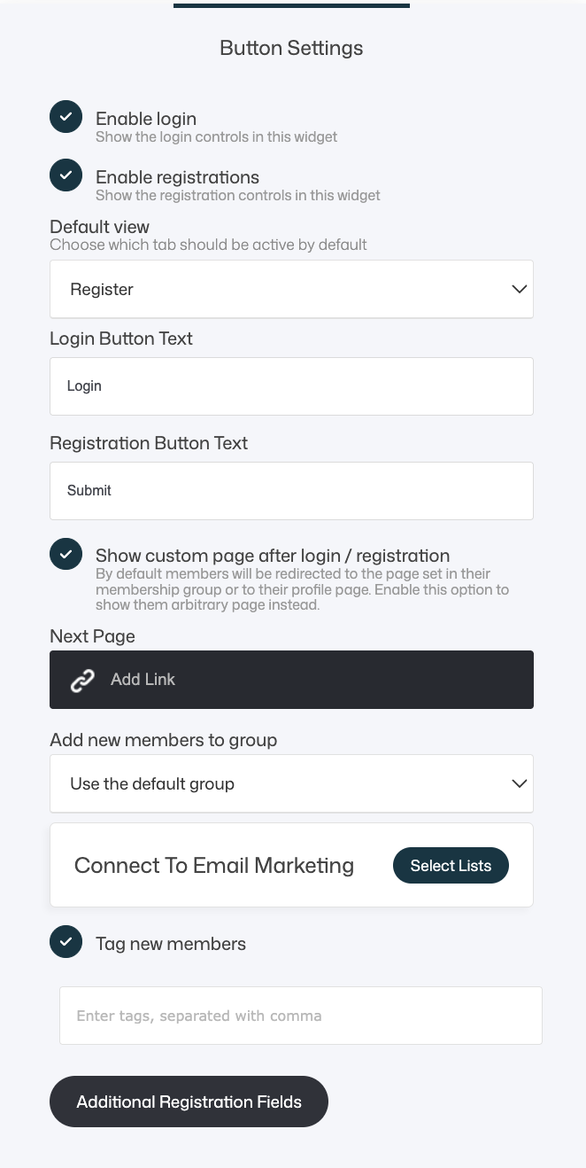Disable Show custom page after login checkbox
The image size is (586, 1168).
pos(66,554)
